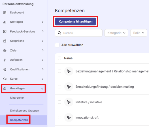The height and width of the screenshot is (127, 149).
Task: Select the Beziehungsmanagement row checkbox
Action: (x=59, y=71)
